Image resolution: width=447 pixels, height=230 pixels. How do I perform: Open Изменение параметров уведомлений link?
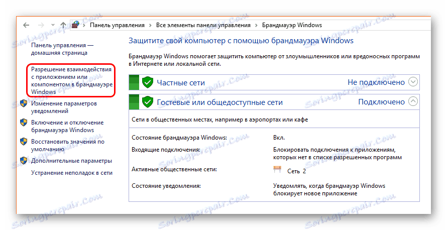pyautogui.click(x=64, y=107)
